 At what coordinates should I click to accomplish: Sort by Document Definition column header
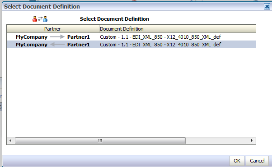[x=178, y=29]
